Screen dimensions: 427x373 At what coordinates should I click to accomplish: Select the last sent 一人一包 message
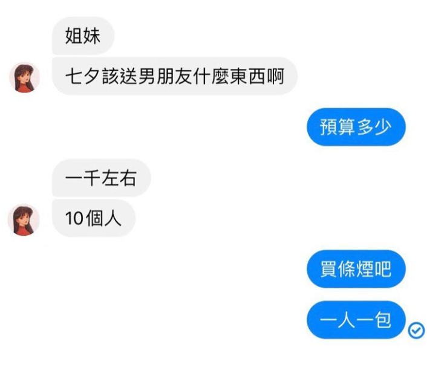tap(356, 320)
